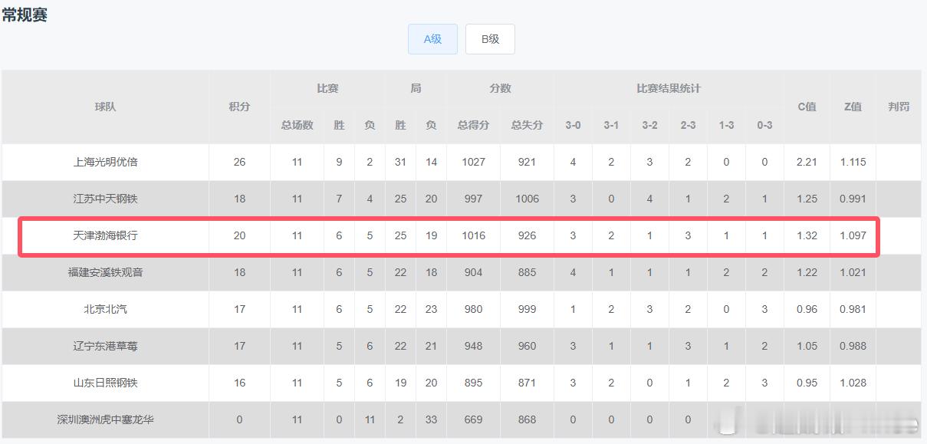Click total score 904
This screenshot has width=927, height=444.
click(473, 272)
